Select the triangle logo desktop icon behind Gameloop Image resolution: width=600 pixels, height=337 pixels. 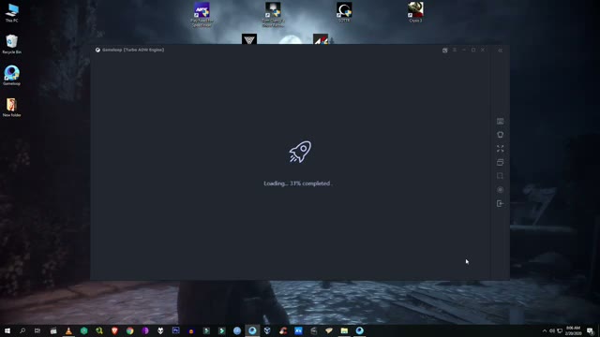pyautogui.click(x=249, y=39)
